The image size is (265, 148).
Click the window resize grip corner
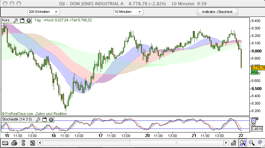click(263, 146)
